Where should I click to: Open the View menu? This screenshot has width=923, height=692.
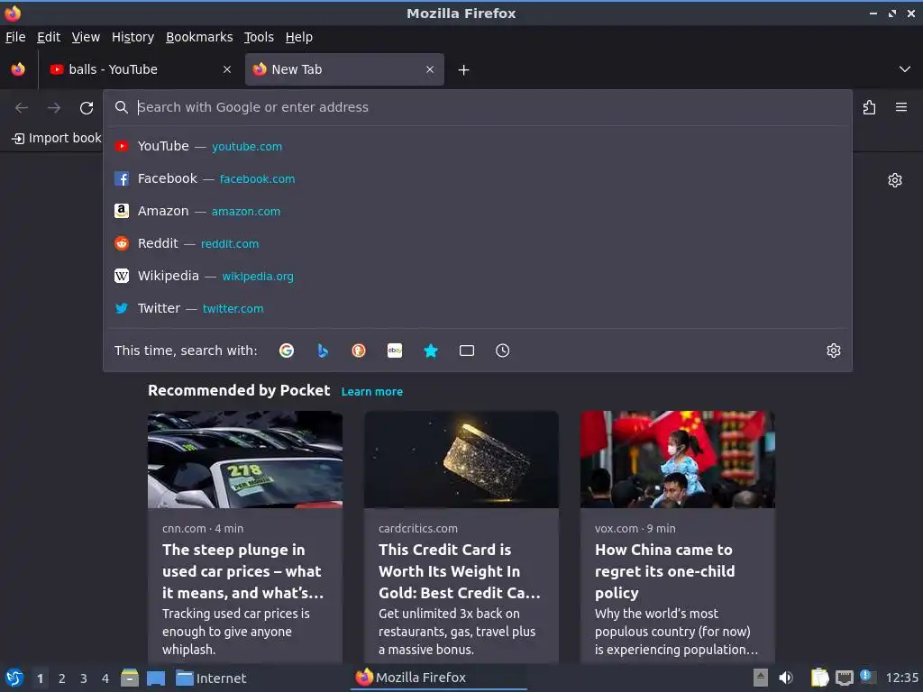click(x=86, y=37)
